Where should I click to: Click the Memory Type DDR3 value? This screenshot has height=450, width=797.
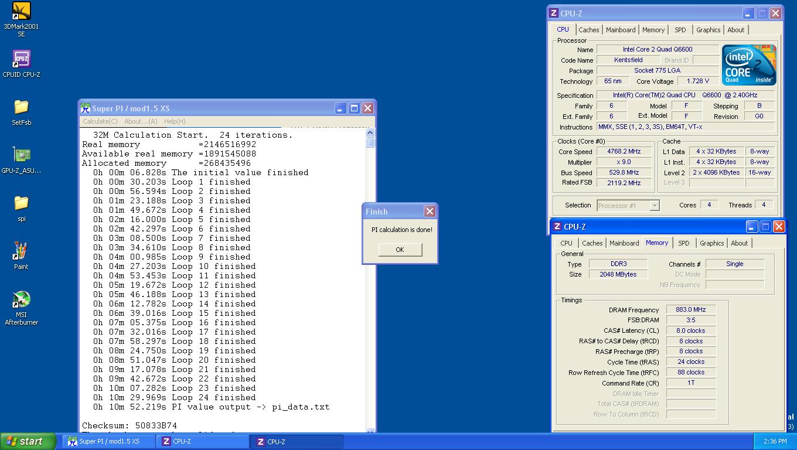point(618,264)
